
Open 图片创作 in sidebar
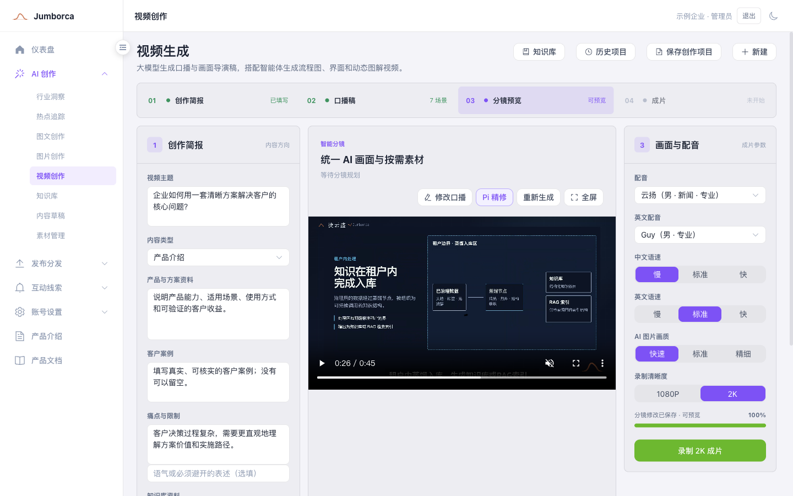tap(73, 156)
